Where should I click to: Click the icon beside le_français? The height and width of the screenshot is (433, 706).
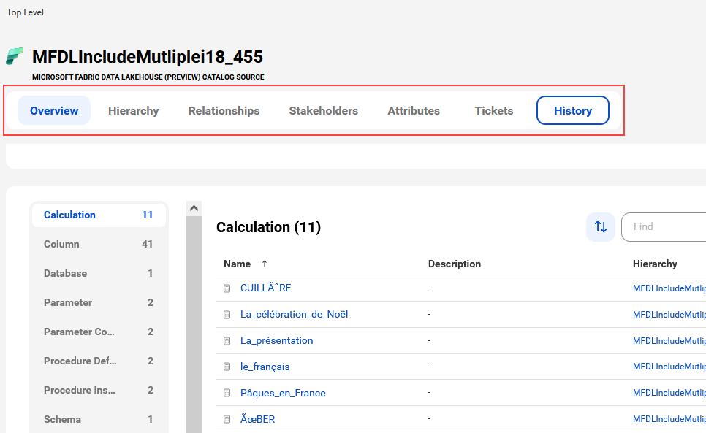point(227,367)
